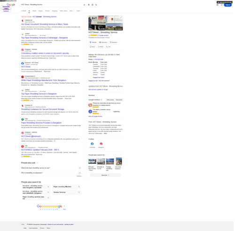Click the Google logo at top left

[11, 5]
